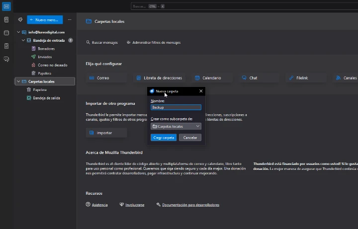Screen dimensions: 358x229
Task: Click the Libreta de direcciones card icon
Action: (138, 78)
